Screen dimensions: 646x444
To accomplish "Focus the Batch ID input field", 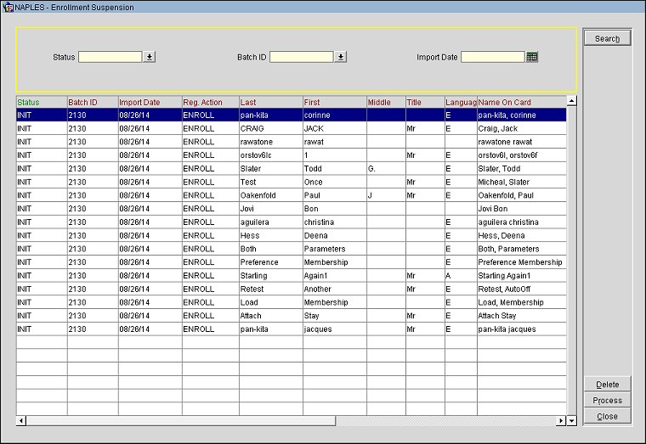I will coord(302,57).
